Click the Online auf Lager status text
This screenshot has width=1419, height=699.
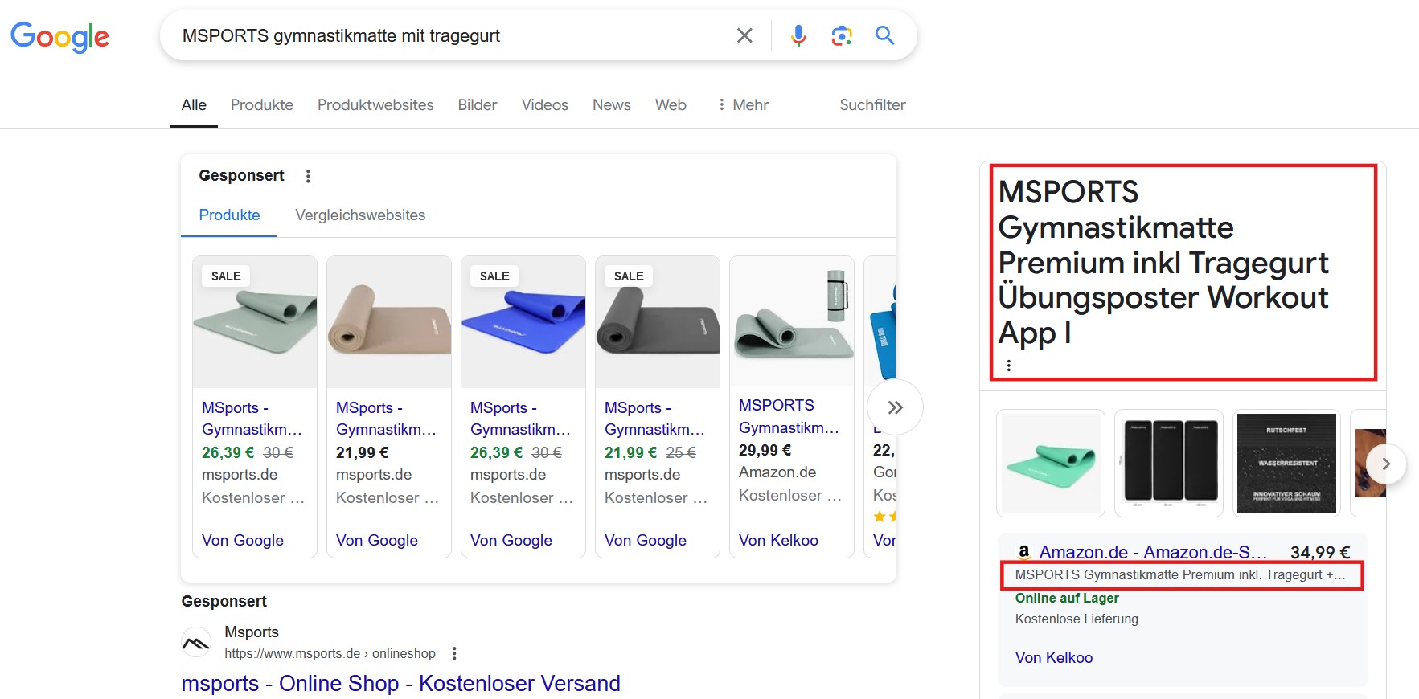coord(1067,598)
